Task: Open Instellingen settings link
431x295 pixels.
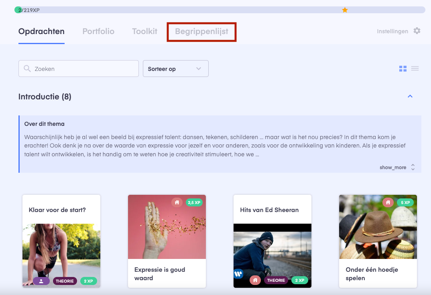Action: [x=392, y=31]
